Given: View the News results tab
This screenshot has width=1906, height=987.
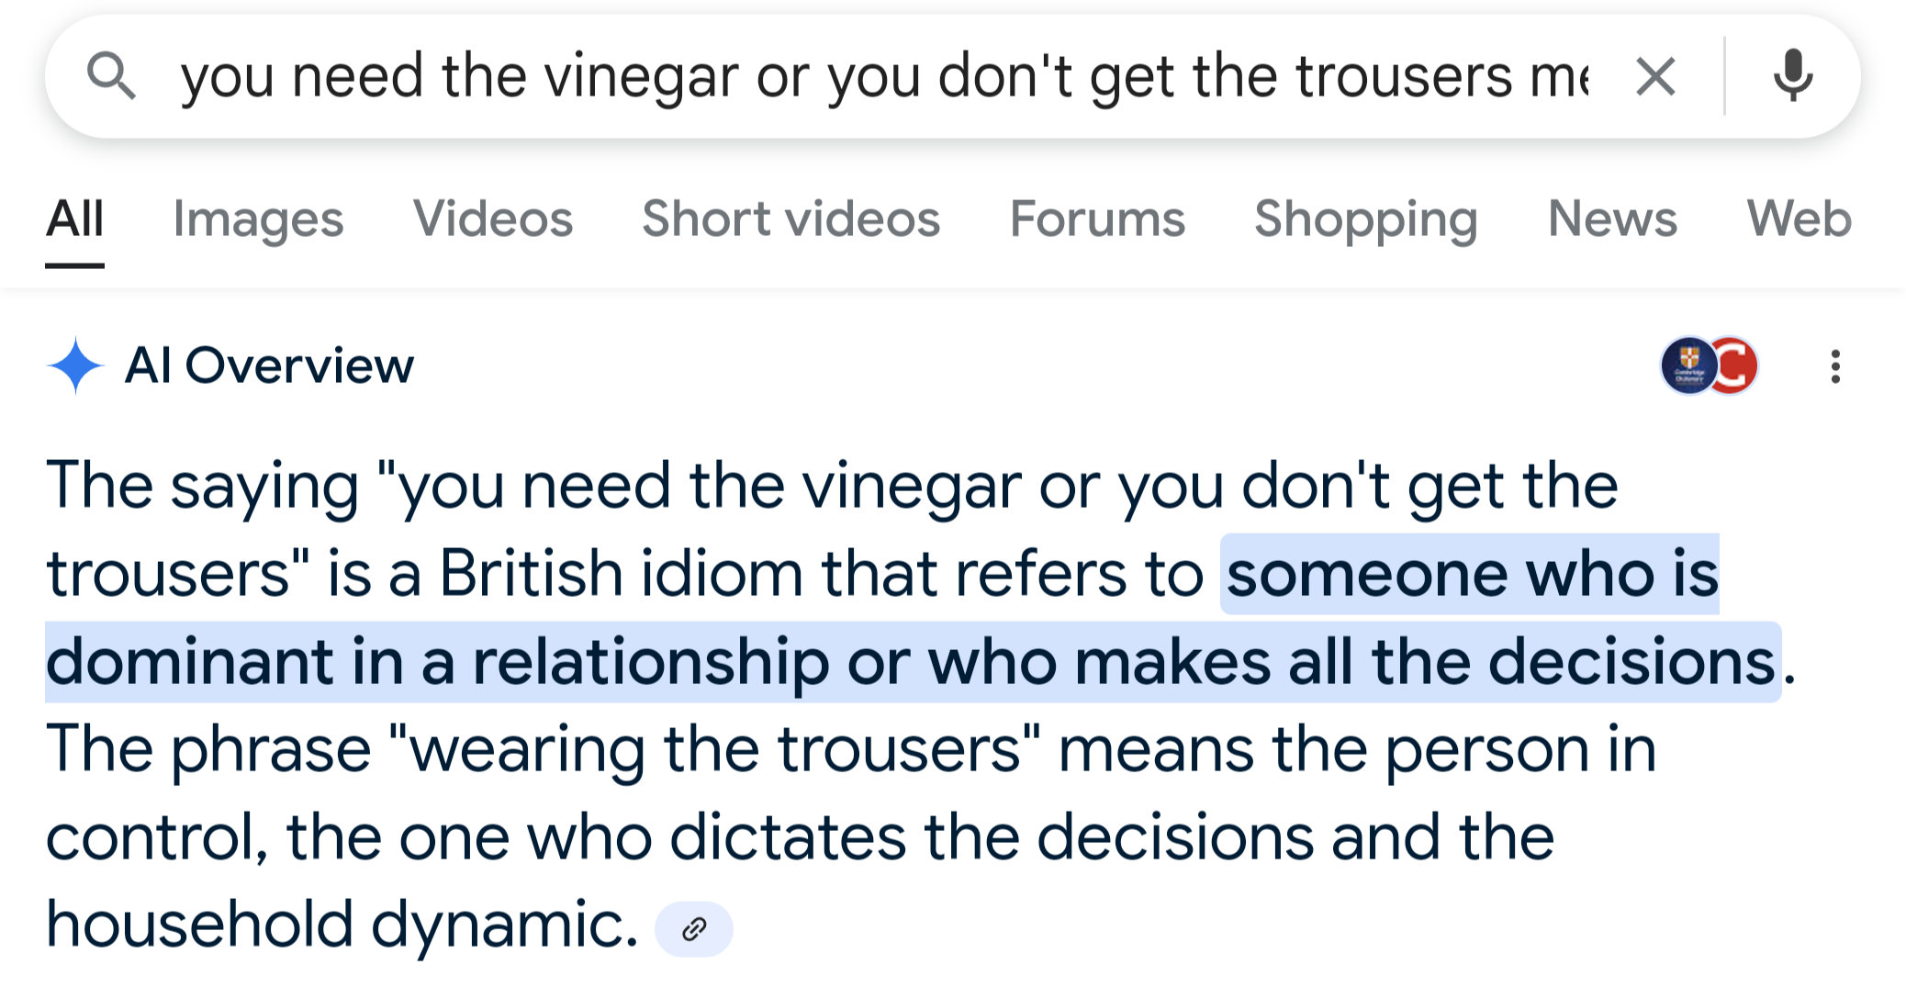Looking at the screenshot, I should [x=1612, y=219].
